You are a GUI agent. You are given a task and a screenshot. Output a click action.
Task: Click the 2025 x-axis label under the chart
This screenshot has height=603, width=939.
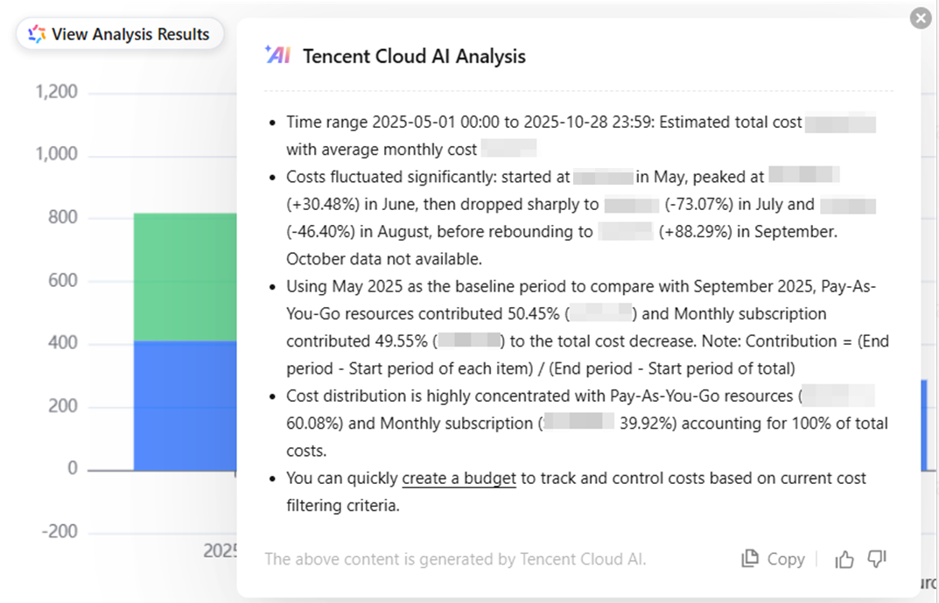(221, 550)
